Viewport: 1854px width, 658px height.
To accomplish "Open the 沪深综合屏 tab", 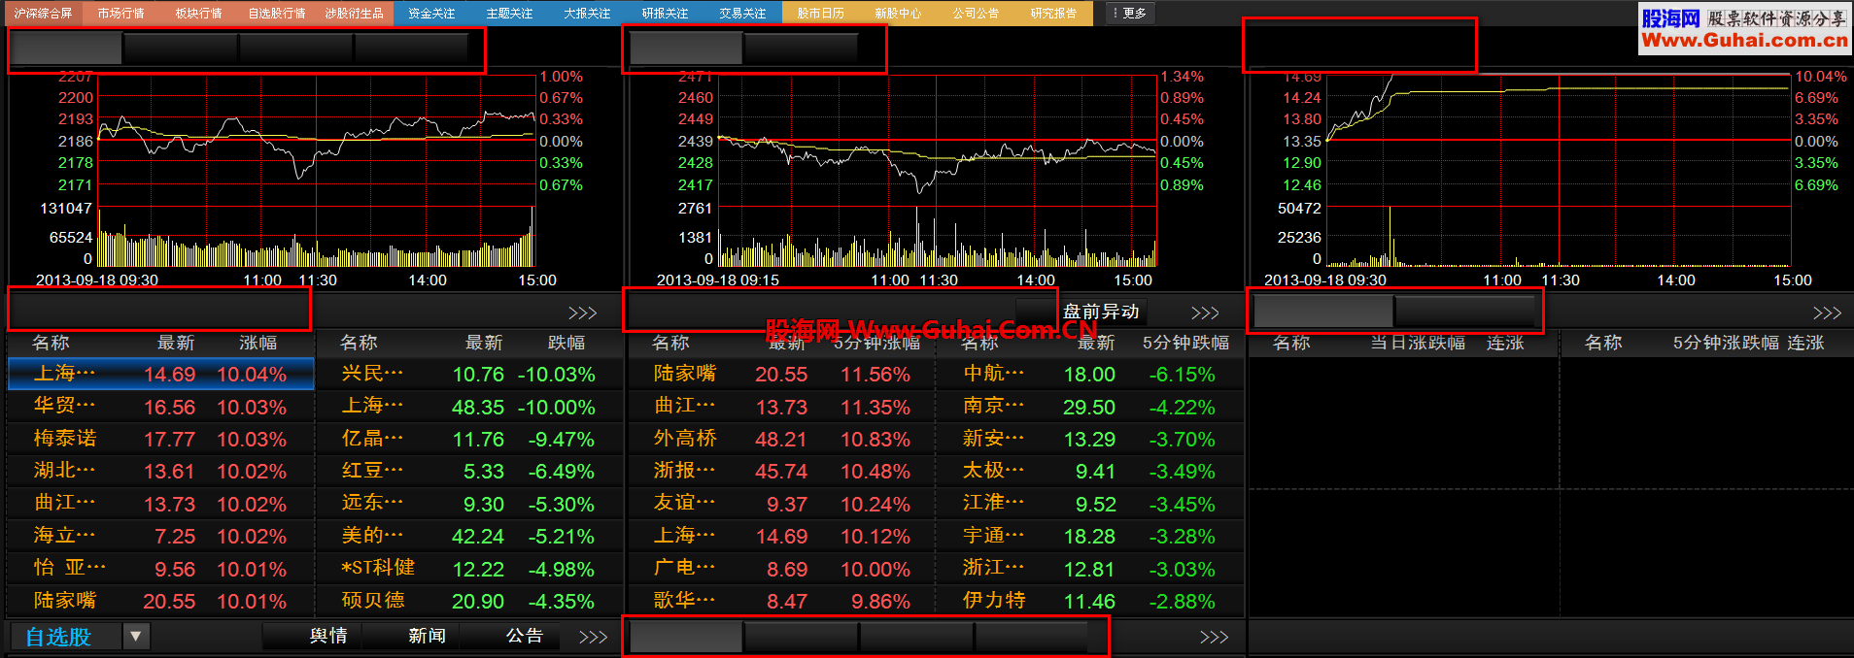I will tap(43, 14).
